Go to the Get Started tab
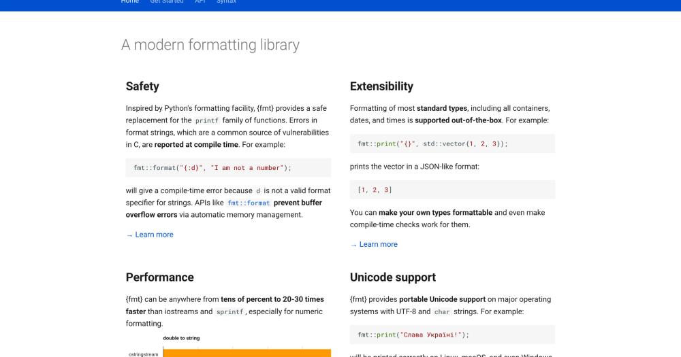Screen dimensions: 681x357 point(167,2)
